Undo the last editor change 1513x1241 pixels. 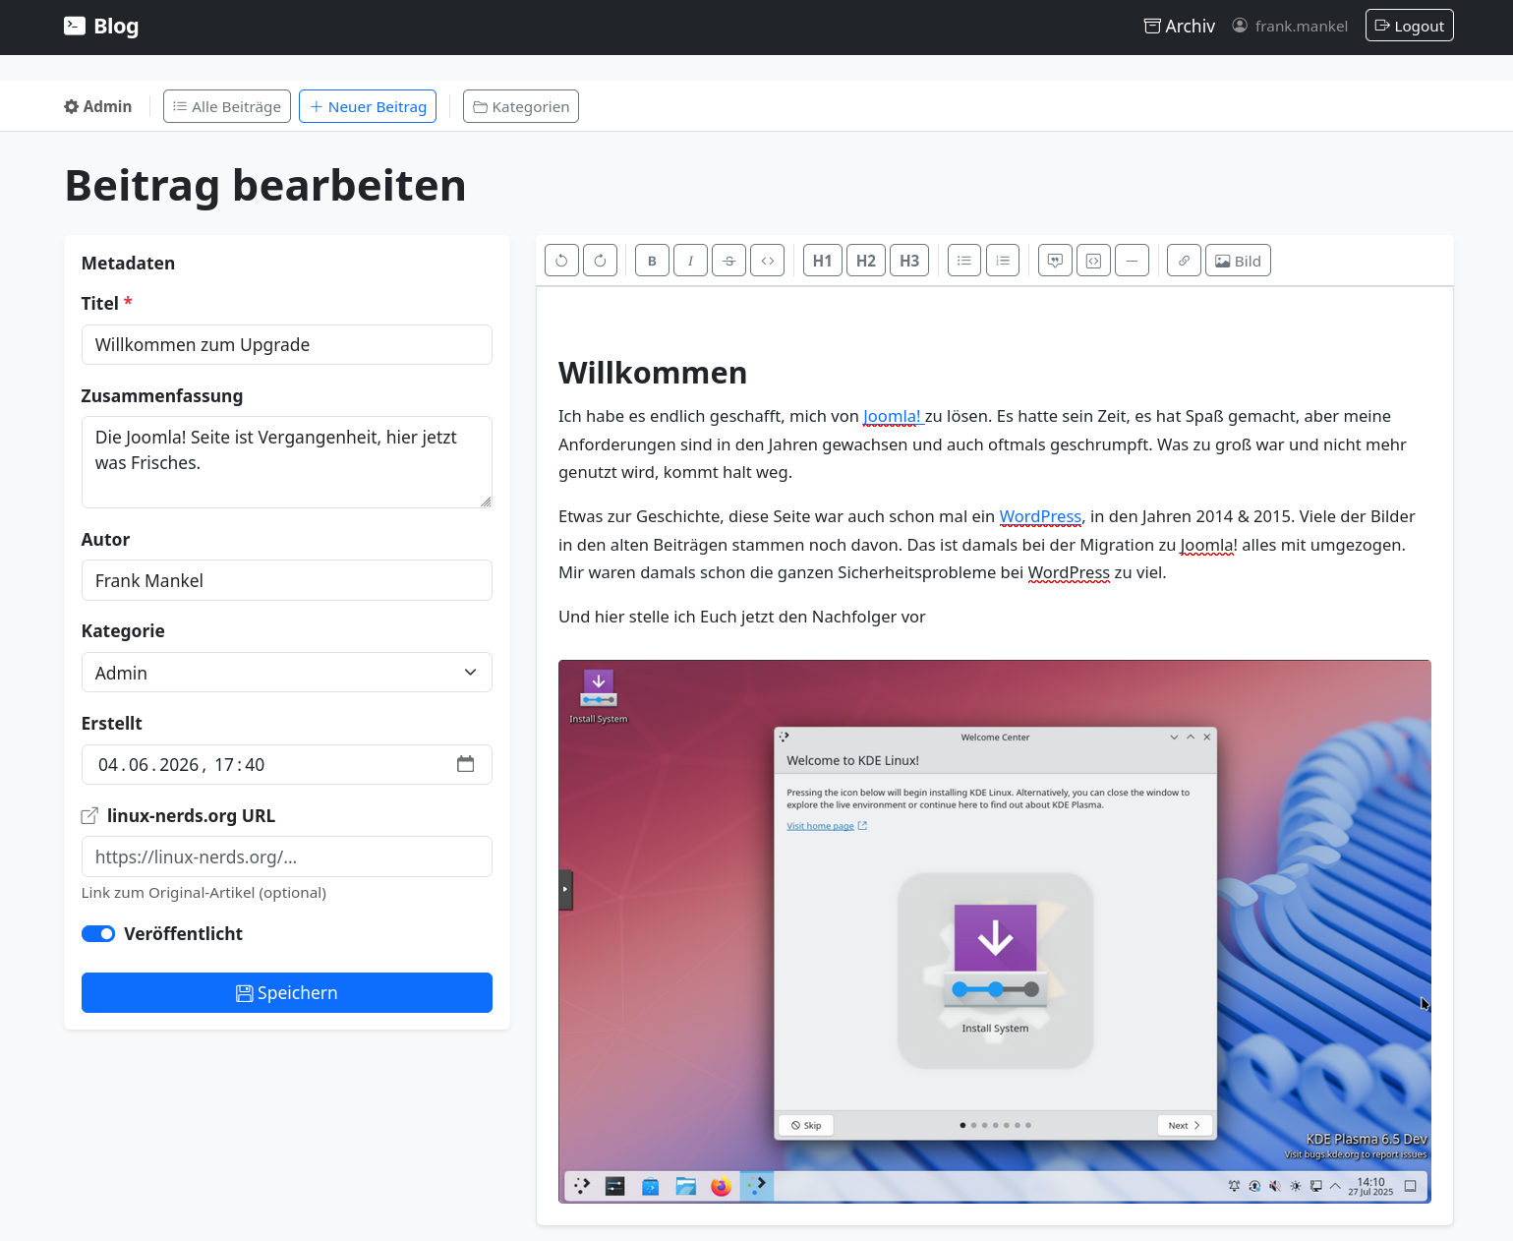tap(561, 261)
